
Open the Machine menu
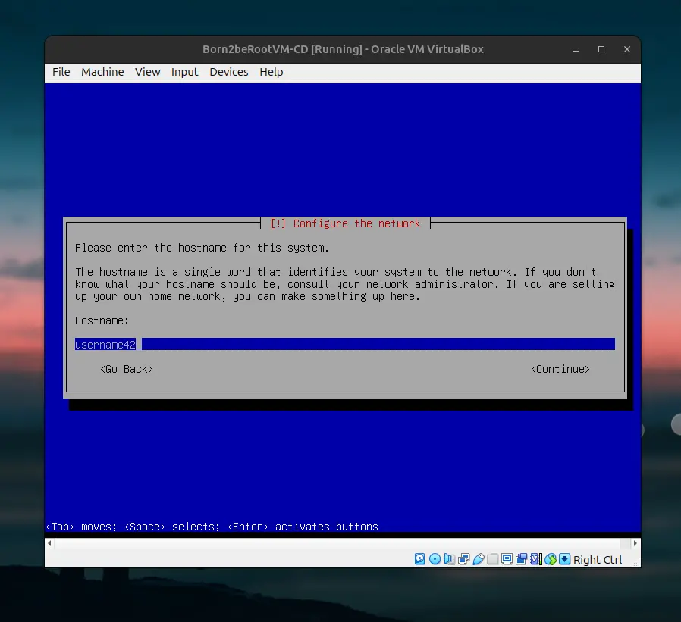click(102, 72)
